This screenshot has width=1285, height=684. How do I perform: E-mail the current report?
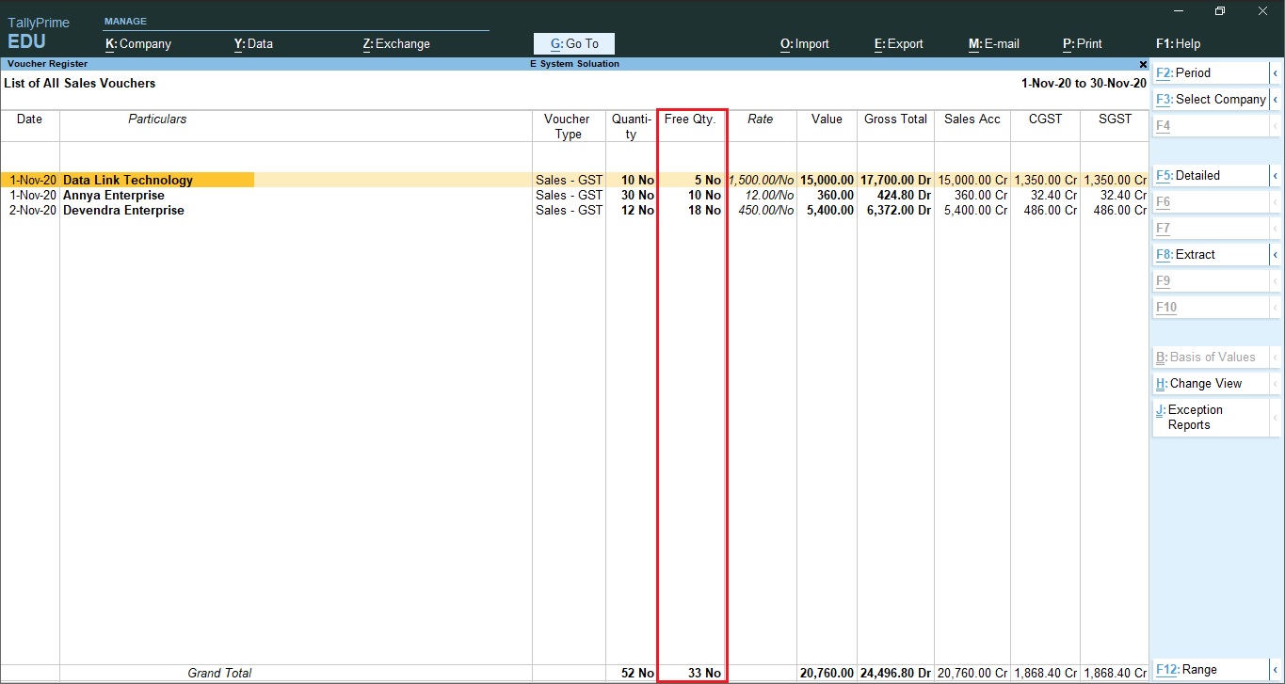pyautogui.click(x=993, y=43)
